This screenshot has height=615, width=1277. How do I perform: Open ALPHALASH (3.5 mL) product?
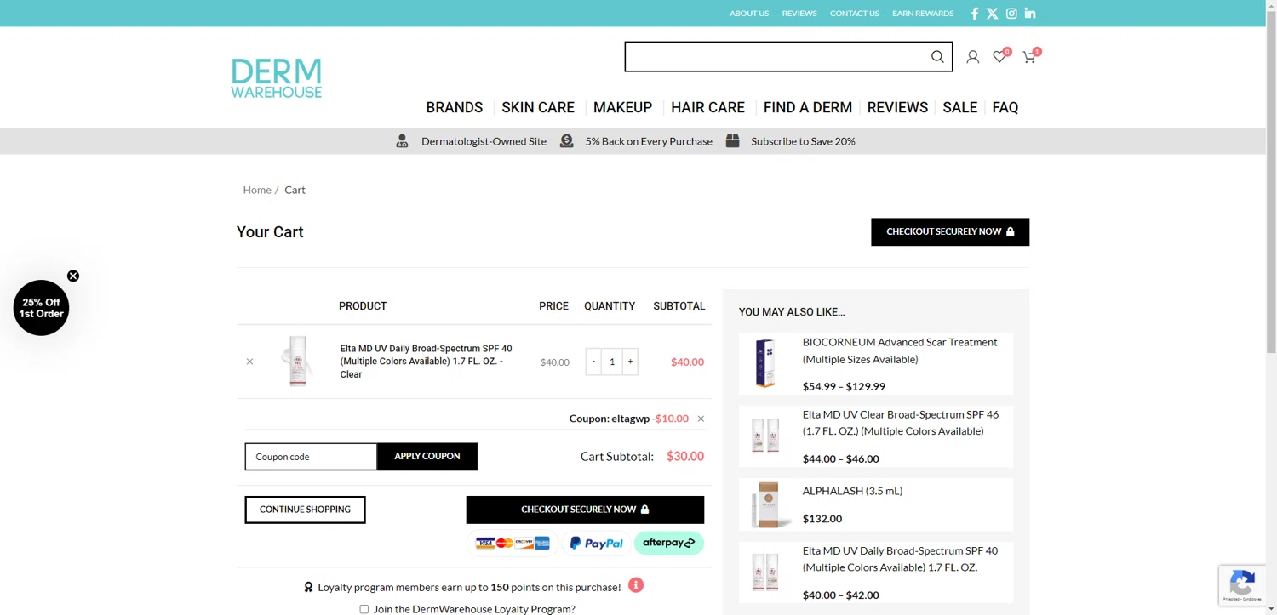852,491
